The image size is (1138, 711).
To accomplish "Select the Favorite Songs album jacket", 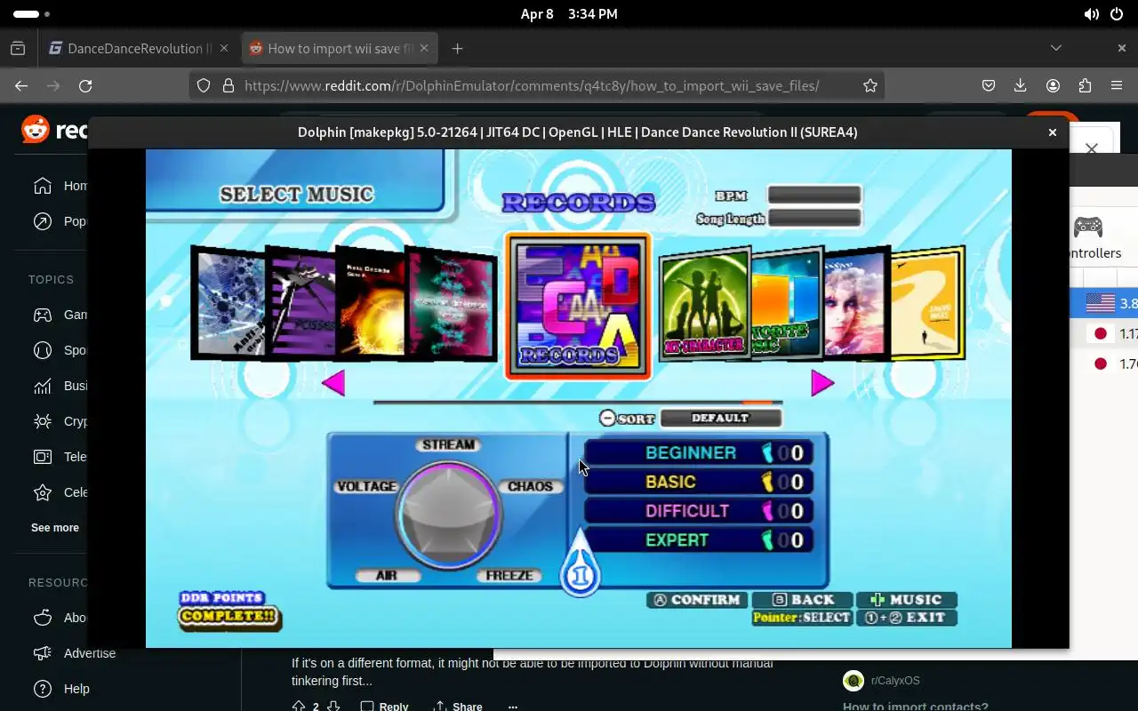I will (787, 303).
